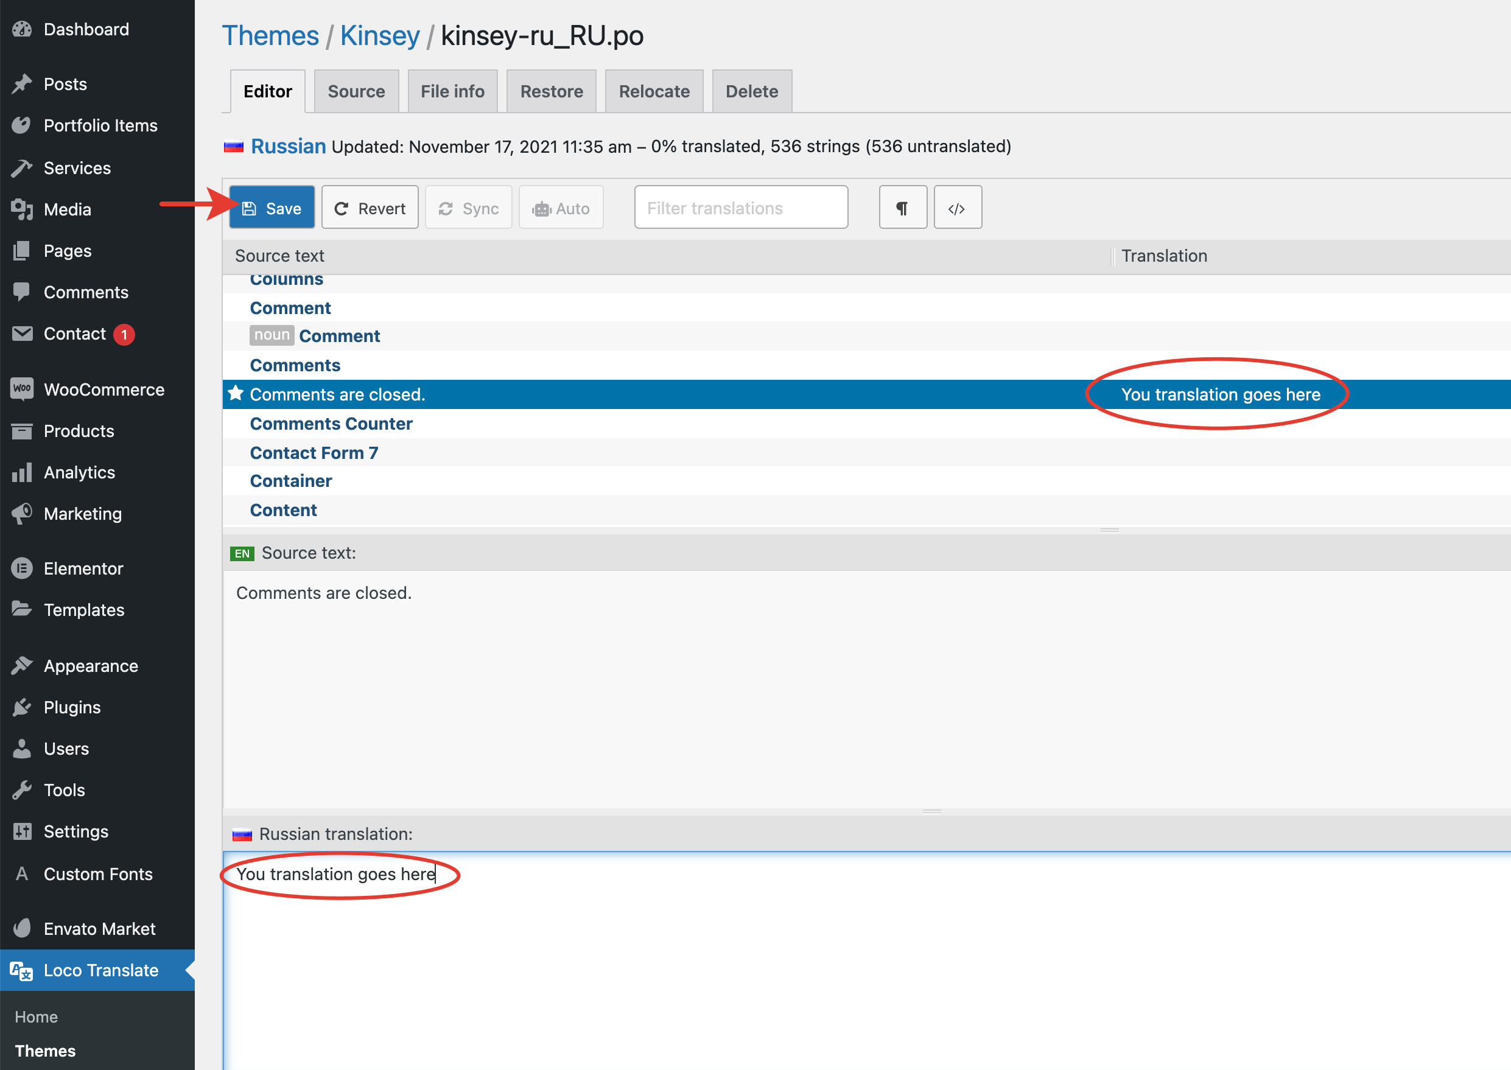Open the Media library icon
Image resolution: width=1511 pixels, height=1070 pixels.
click(22, 209)
